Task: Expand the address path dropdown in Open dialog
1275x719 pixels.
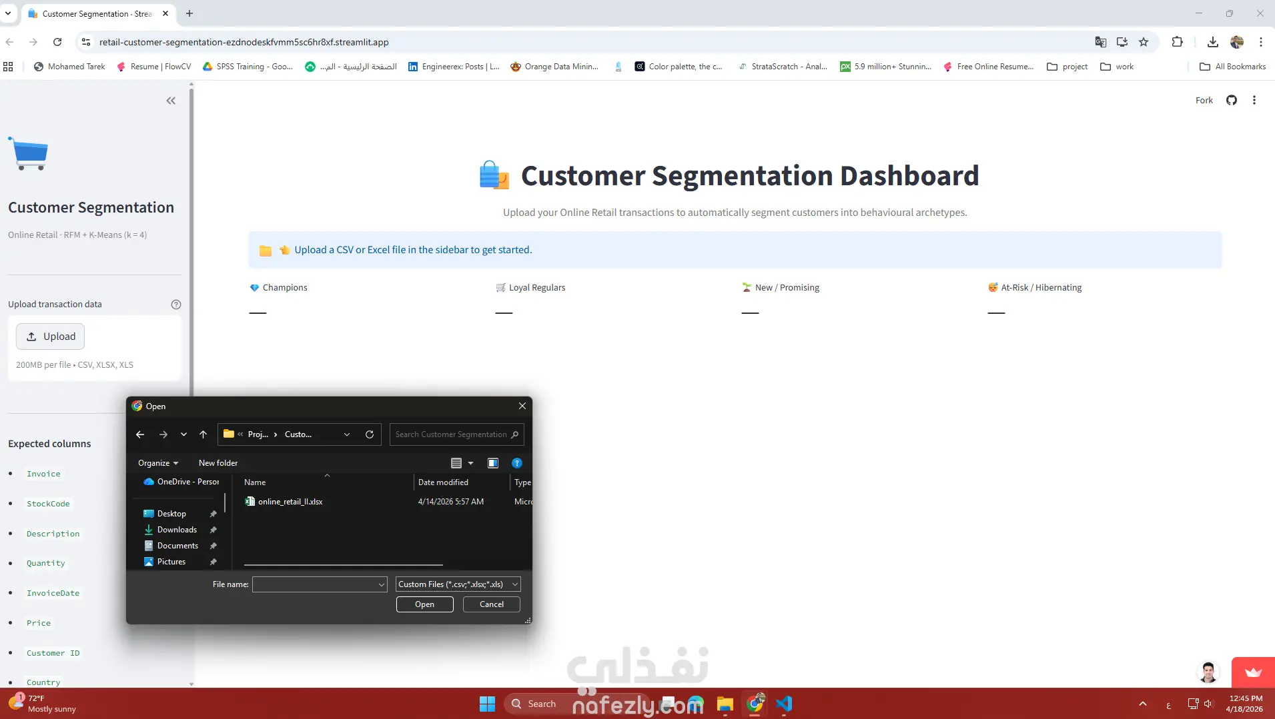Action: (x=347, y=434)
